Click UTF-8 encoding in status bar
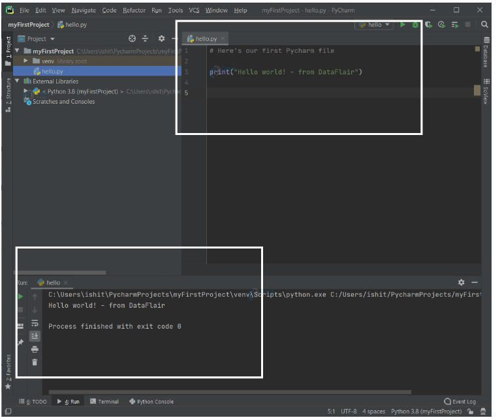The image size is (502, 420). 349,412
